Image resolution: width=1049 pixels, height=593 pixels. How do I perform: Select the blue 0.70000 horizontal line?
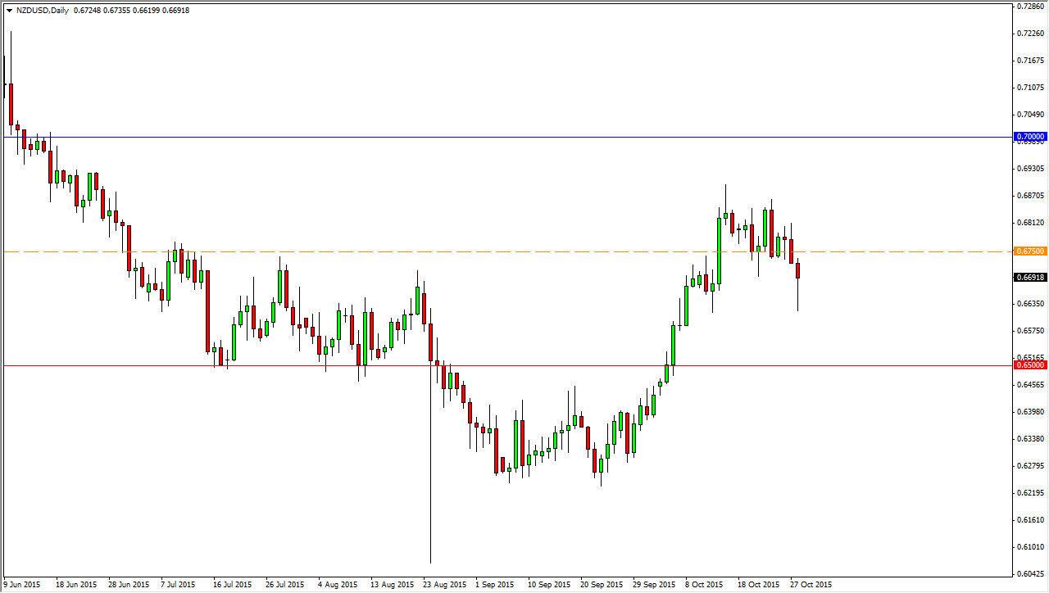pyautogui.click(x=492, y=135)
